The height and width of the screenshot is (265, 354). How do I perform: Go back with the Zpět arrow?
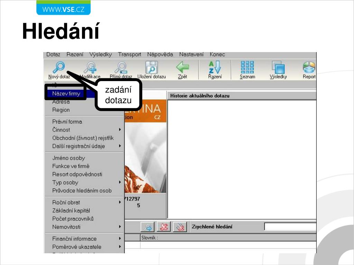click(x=183, y=67)
